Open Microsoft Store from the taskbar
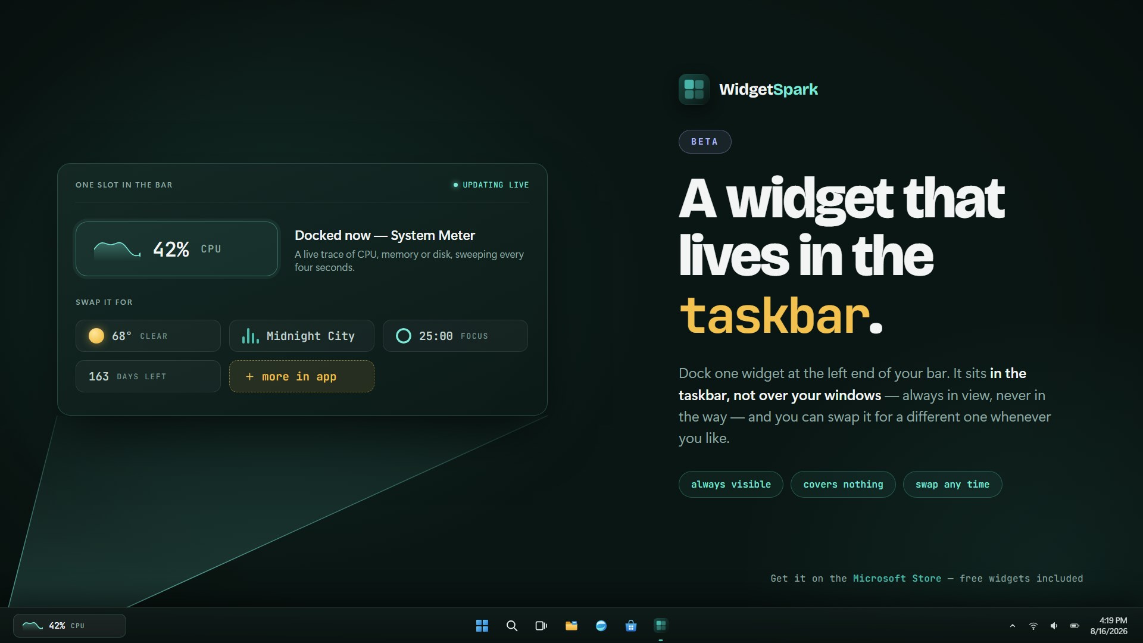The height and width of the screenshot is (643, 1143). (x=631, y=626)
